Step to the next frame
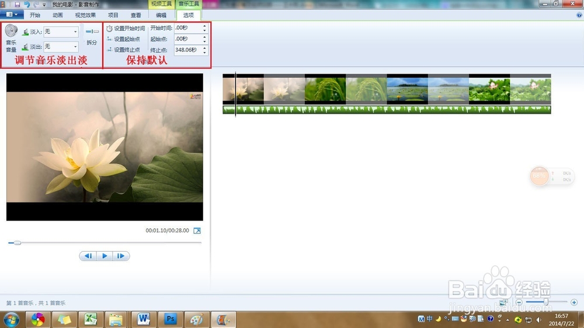 tap(121, 256)
